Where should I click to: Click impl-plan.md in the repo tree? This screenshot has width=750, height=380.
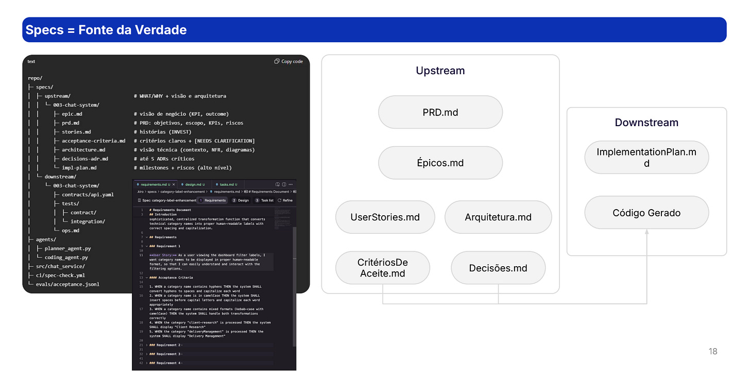(79, 168)
